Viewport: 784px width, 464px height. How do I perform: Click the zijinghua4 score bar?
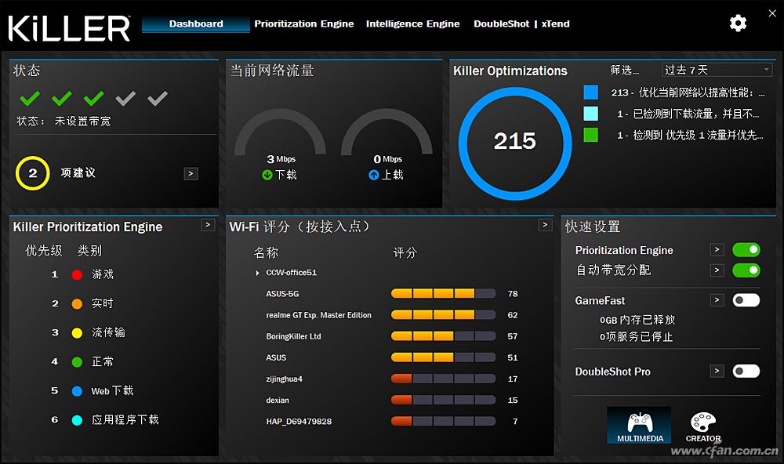point(443,379)
